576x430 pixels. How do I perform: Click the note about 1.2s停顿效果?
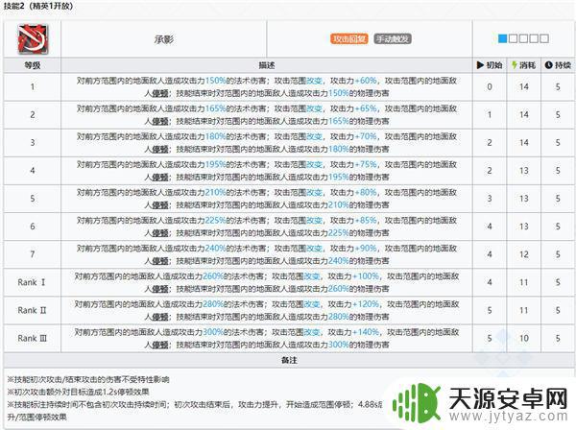point(78,392)
